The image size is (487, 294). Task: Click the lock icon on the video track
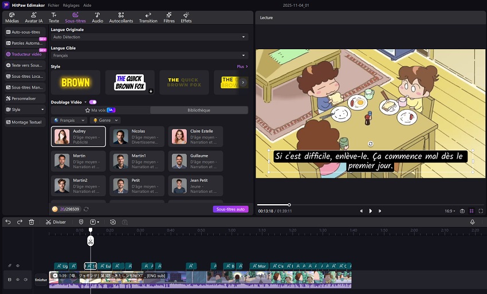coord(10,280)
